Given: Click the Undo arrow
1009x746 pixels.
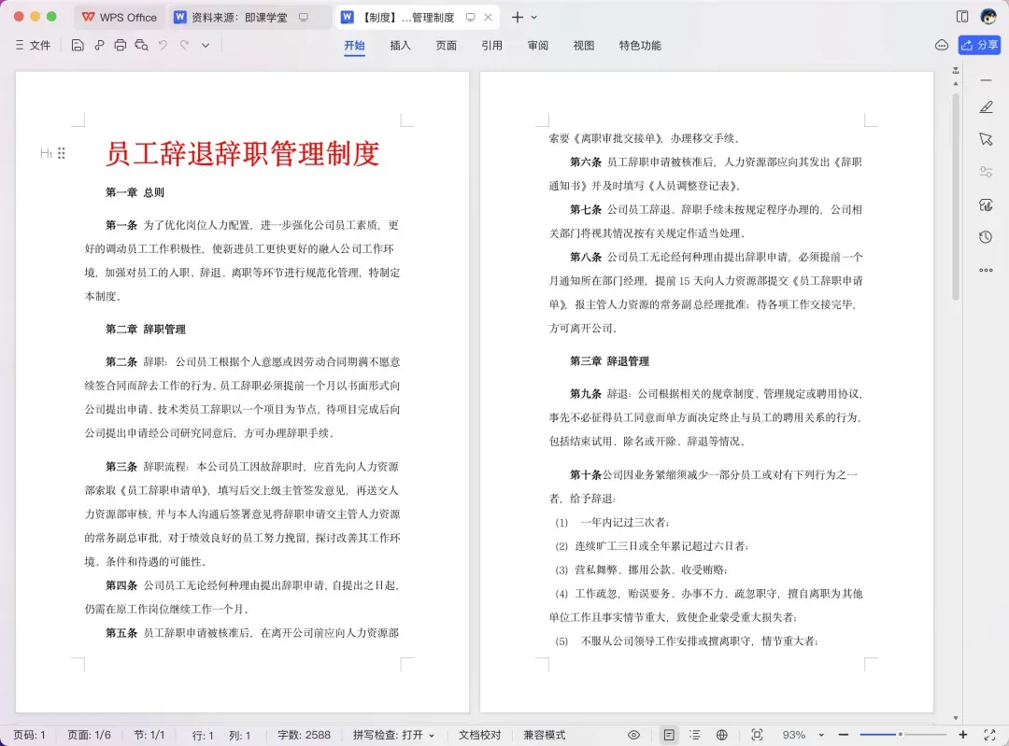Looking at the screenshot, I should click(163, 45).
